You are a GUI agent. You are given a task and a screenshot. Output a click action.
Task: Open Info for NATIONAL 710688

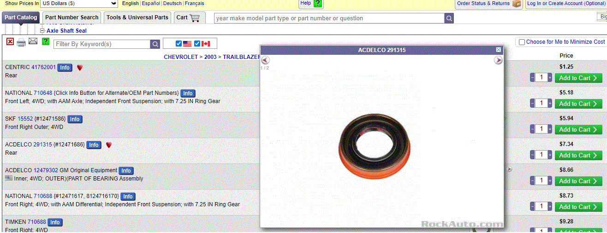(x=128, y=197)
